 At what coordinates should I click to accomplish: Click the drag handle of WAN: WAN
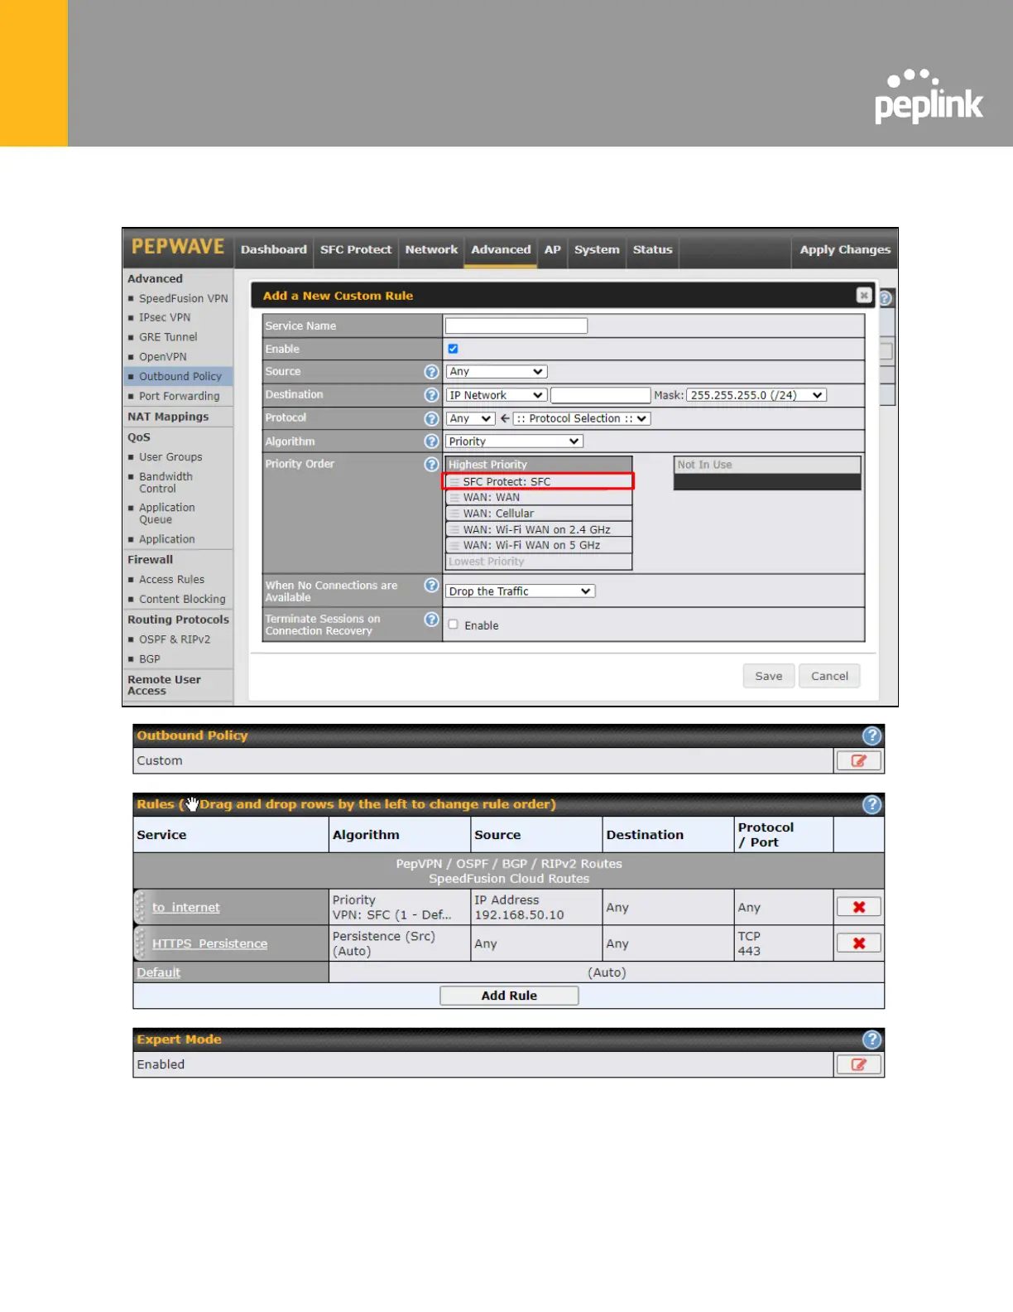(454, 498)
